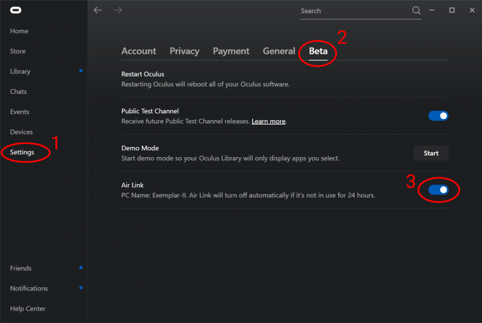Disable the Air Link toggle

tap(438, 189)
